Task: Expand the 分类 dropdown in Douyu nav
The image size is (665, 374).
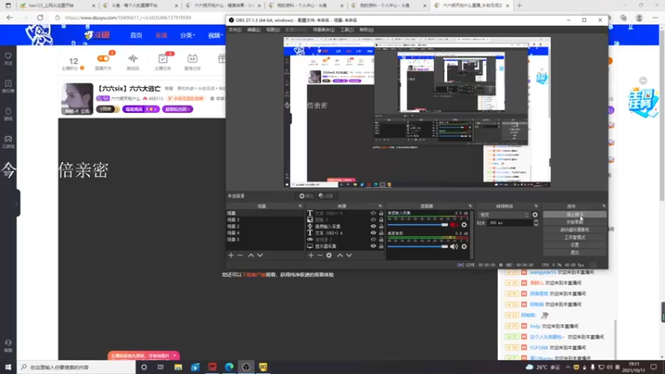Action: (x=188, y=35)
